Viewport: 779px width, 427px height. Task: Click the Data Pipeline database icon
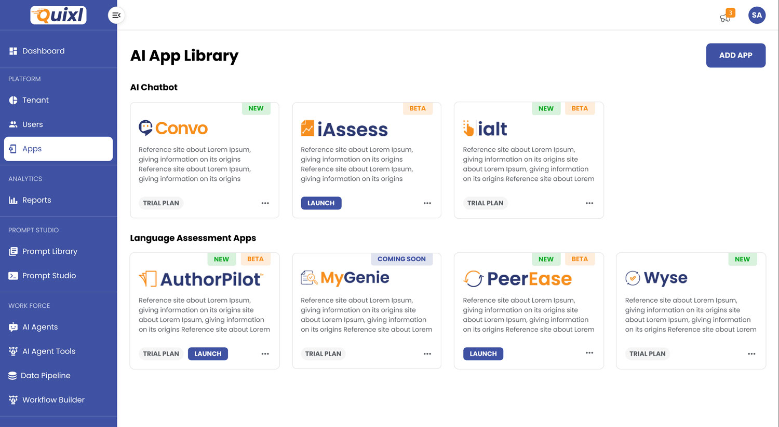coord(12,376)
